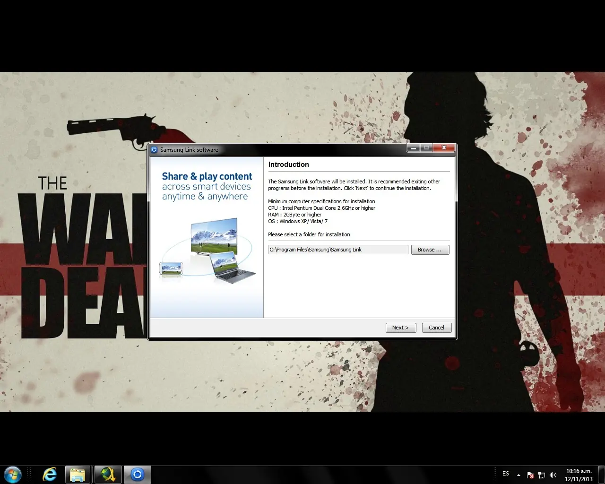Click the "Minimum computer specifications for installation" line
Image resolution: width=605 pixels, height=484 pixels.
click(x=321, y=201)
